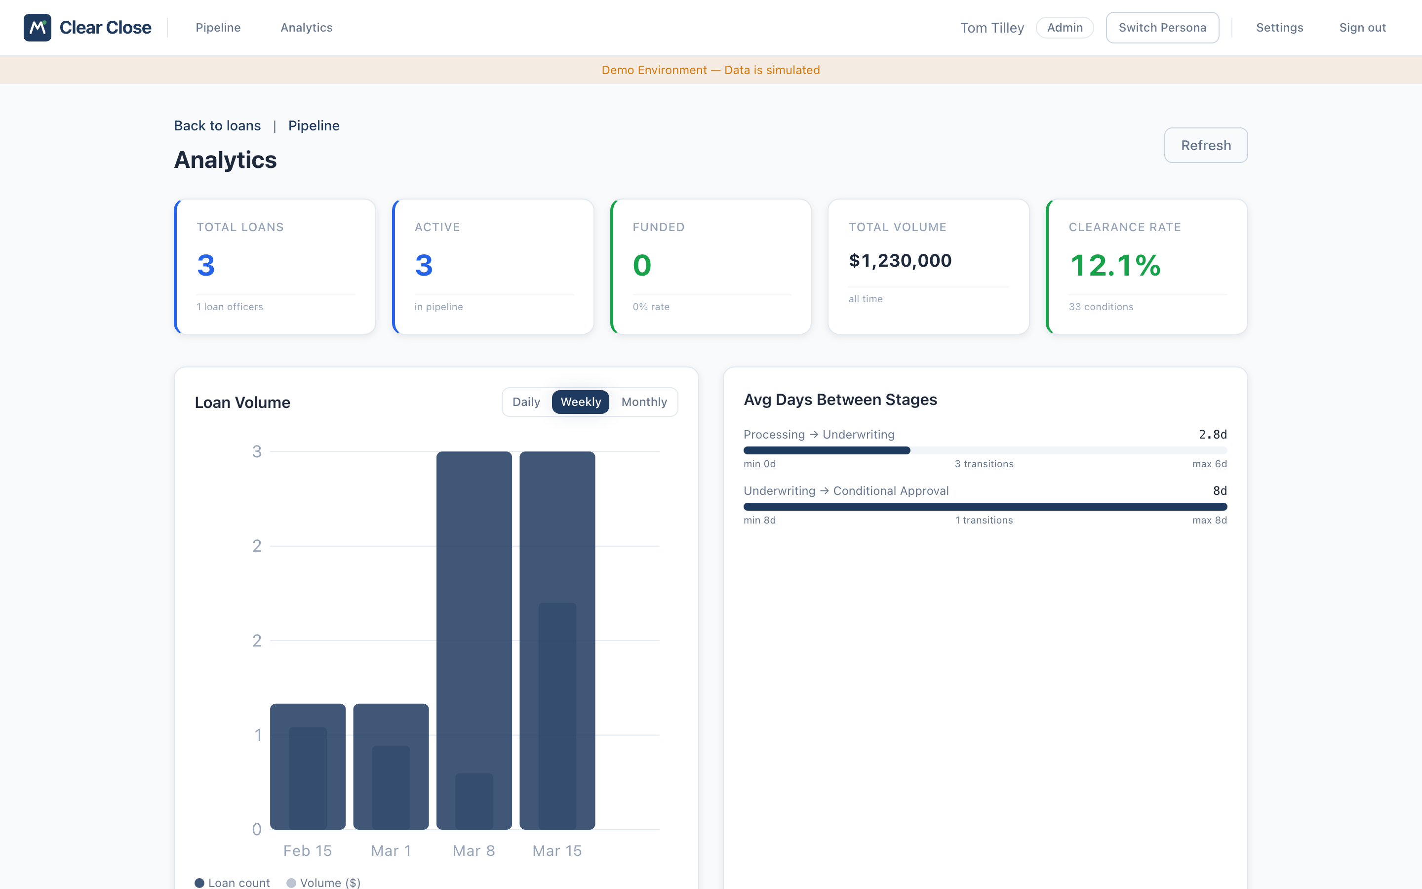Click the Tom Tilley user name
This screenshot has height=889, width=1422.
point(992,27)
